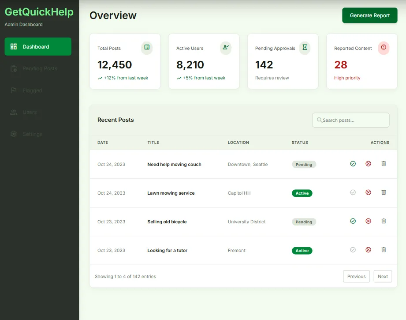The image size is (406, 320).
Task: Click trend arrow beside +5% from last week
Action: [x=179, y=78]
